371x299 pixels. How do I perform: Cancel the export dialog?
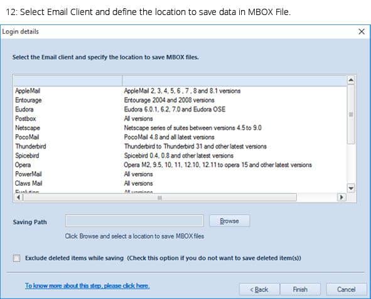pos(346,290)
